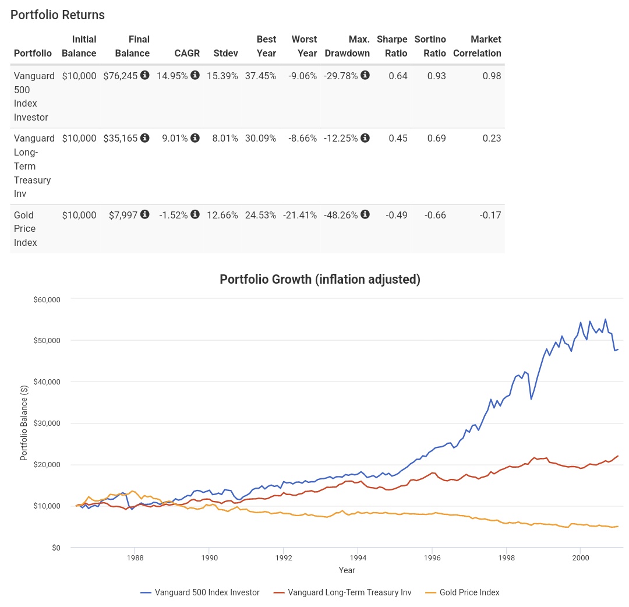Screen dimensions: 629x607
Task: Click the Portfolio Returns heading
Action: tap(58, 15)
